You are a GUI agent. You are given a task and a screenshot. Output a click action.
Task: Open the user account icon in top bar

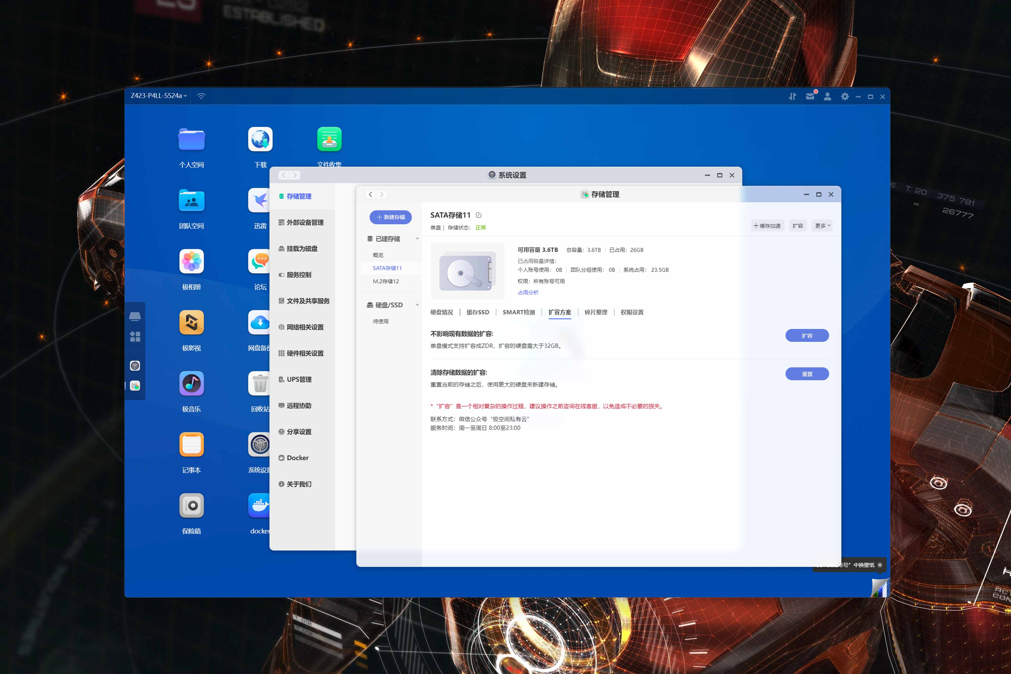(x=827, y=96)
